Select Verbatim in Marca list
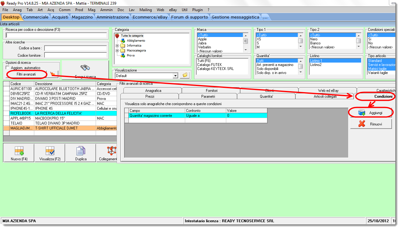 [220, 47]
